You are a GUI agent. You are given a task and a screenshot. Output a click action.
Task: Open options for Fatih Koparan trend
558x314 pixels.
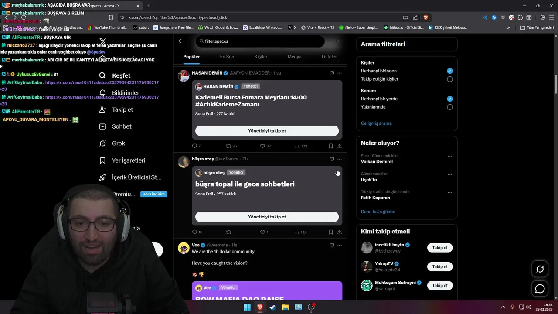(x=450, y=192)
